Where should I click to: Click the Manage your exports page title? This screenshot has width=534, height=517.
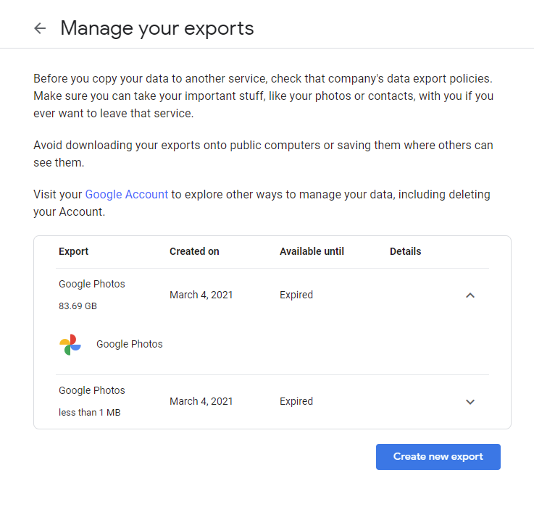click(x=157, y=28)
